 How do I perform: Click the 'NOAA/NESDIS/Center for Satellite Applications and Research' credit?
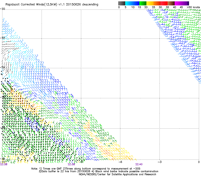117,174
